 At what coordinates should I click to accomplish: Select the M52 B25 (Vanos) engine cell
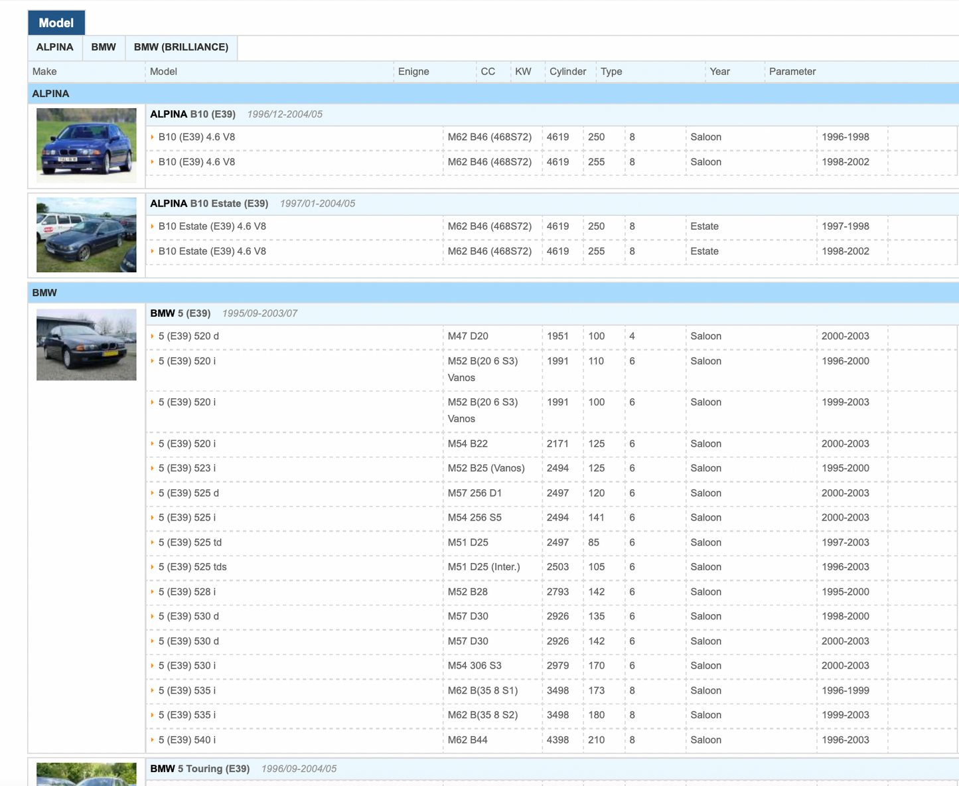(486, 469)
